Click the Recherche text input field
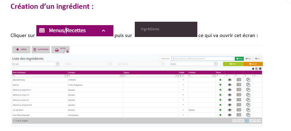The width and height of the screenshot is (291, 131). click(203, 59)
